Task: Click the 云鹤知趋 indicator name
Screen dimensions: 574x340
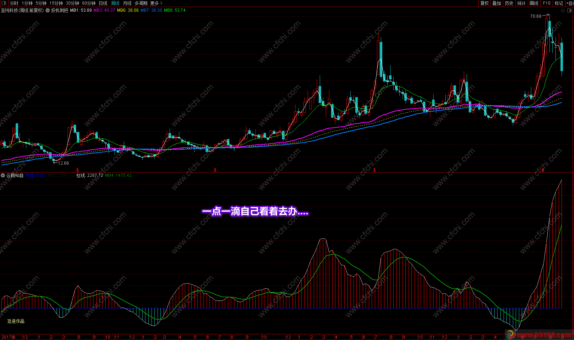Action: [15, 175]
